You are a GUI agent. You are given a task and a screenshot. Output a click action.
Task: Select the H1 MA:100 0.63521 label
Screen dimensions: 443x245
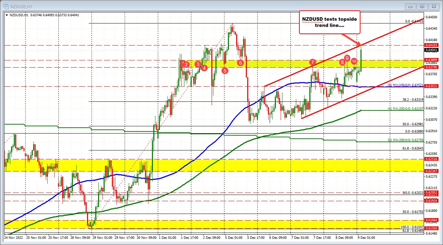(x=405, y=85)
